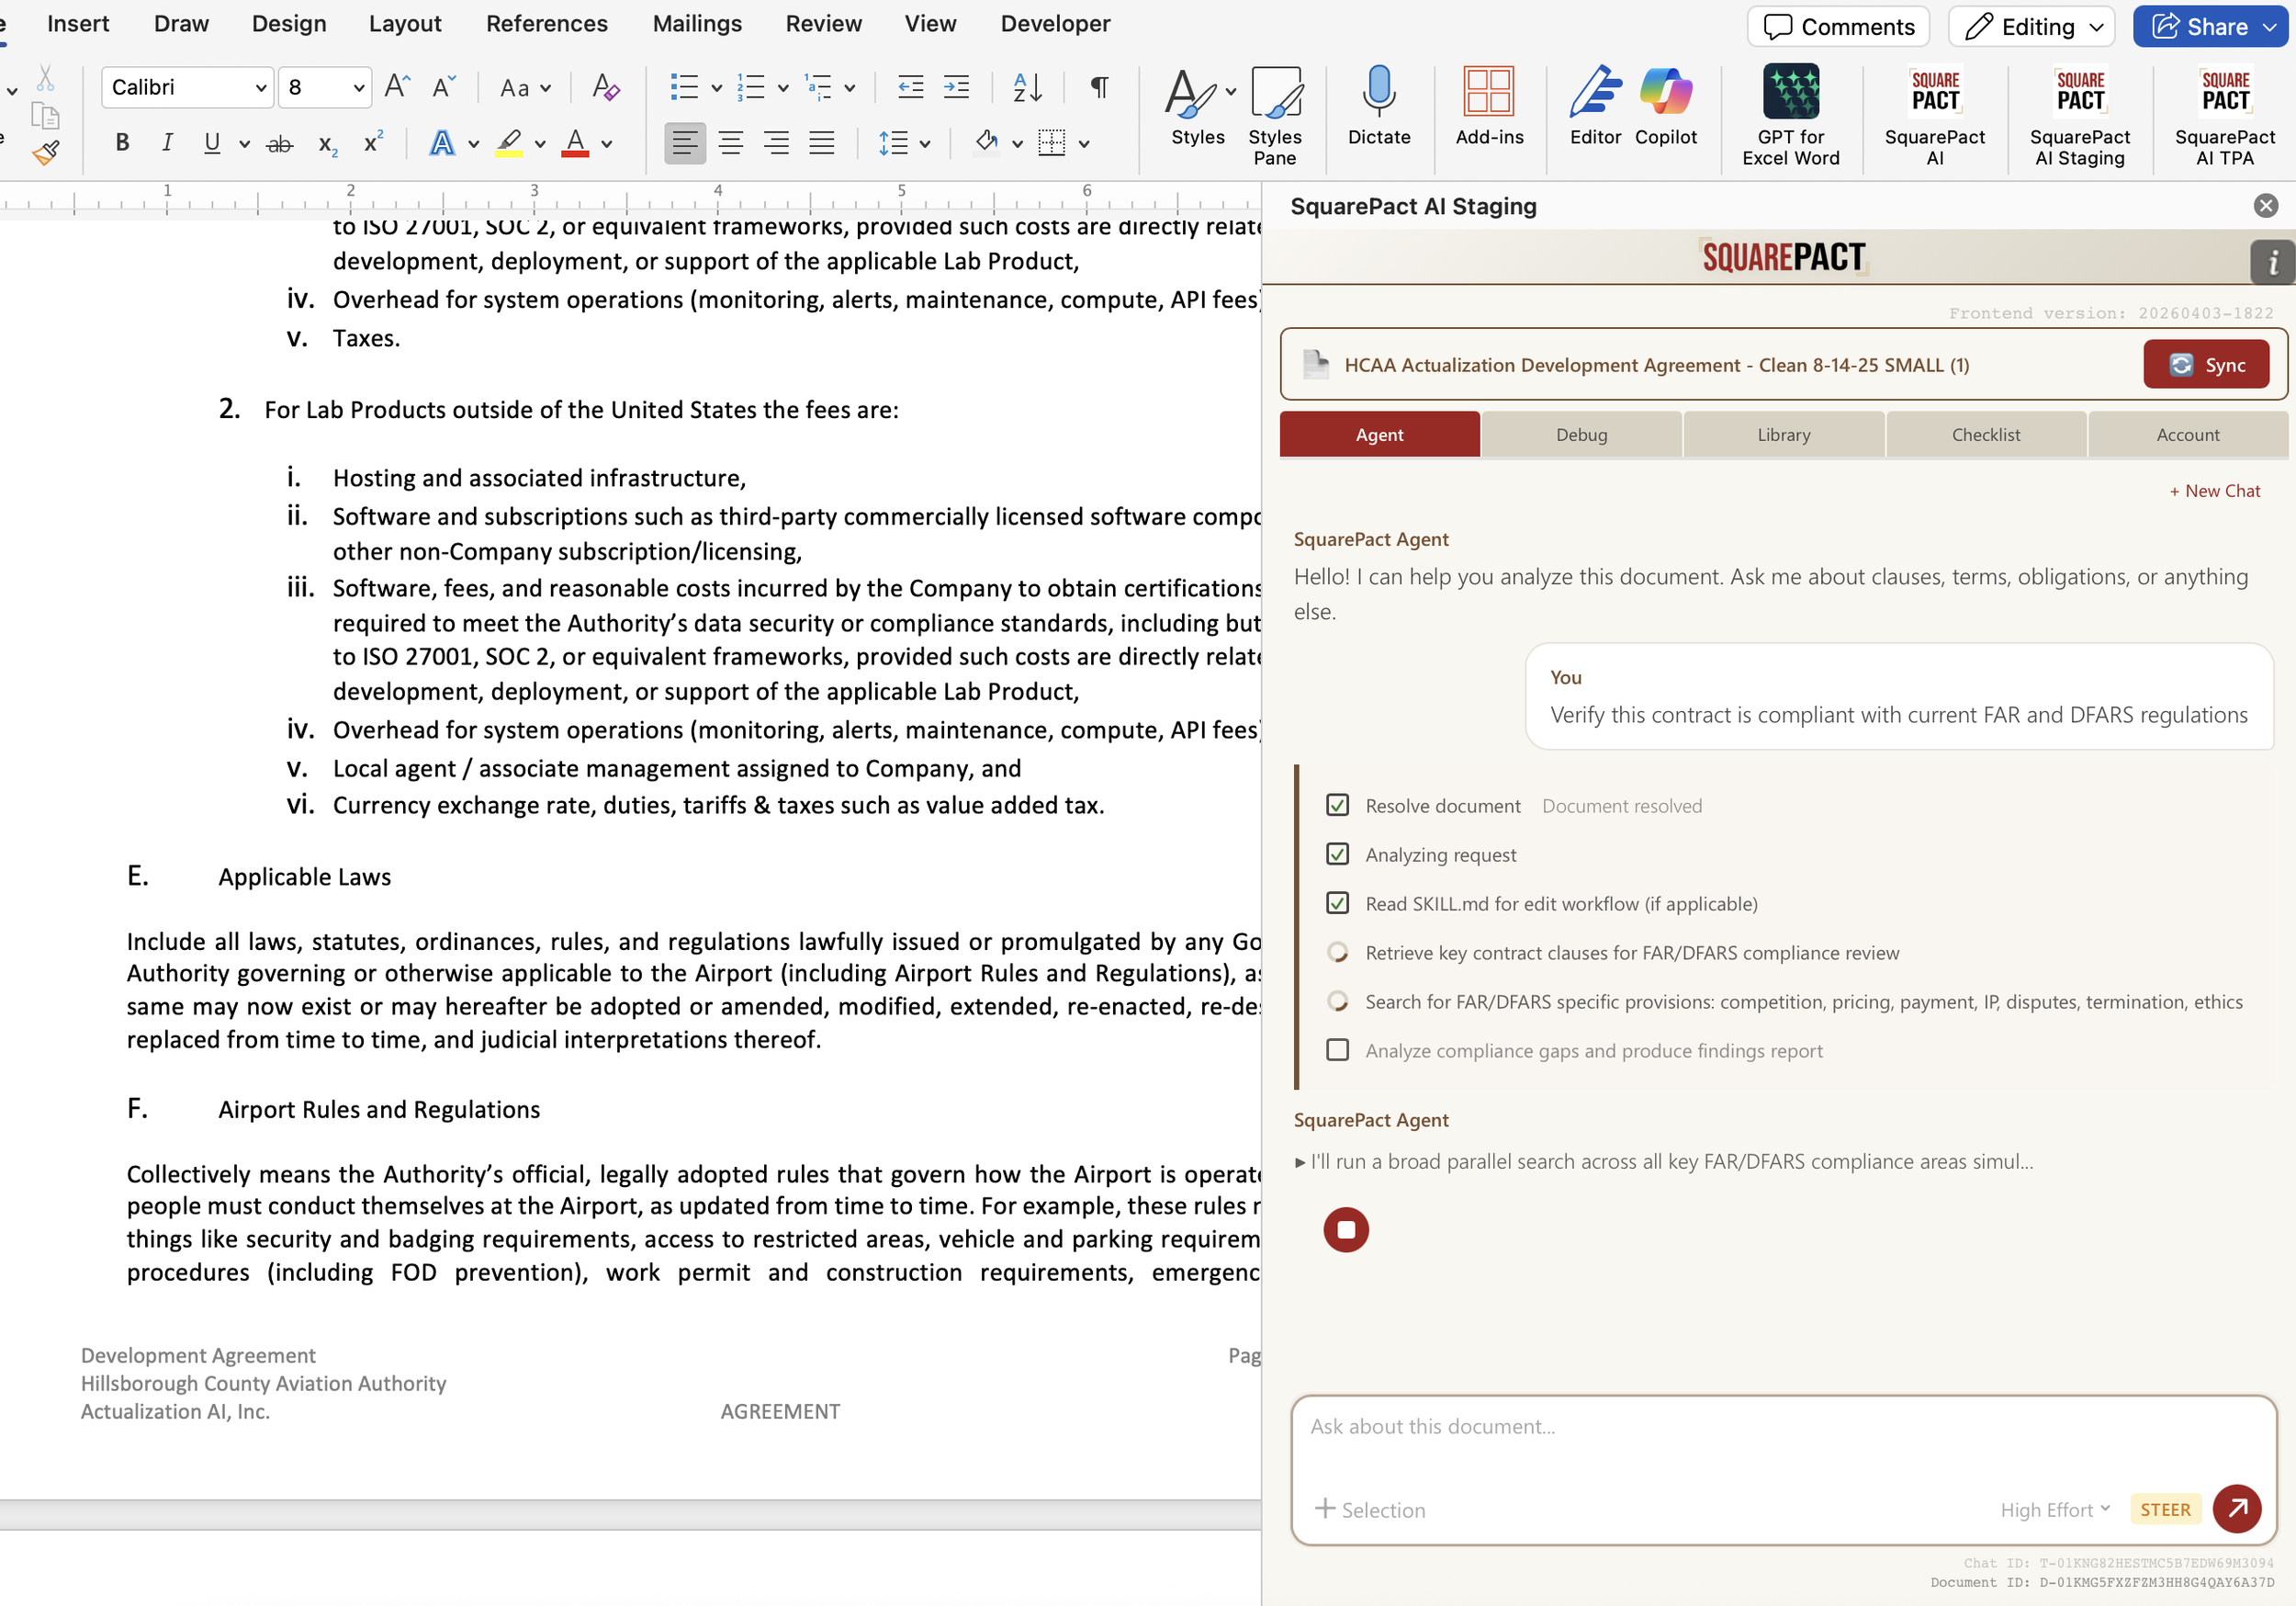The width and height of the screenshot is (2296, 1606).
Task: Stop the running agent
Action: click(x=1345, y=1228)
